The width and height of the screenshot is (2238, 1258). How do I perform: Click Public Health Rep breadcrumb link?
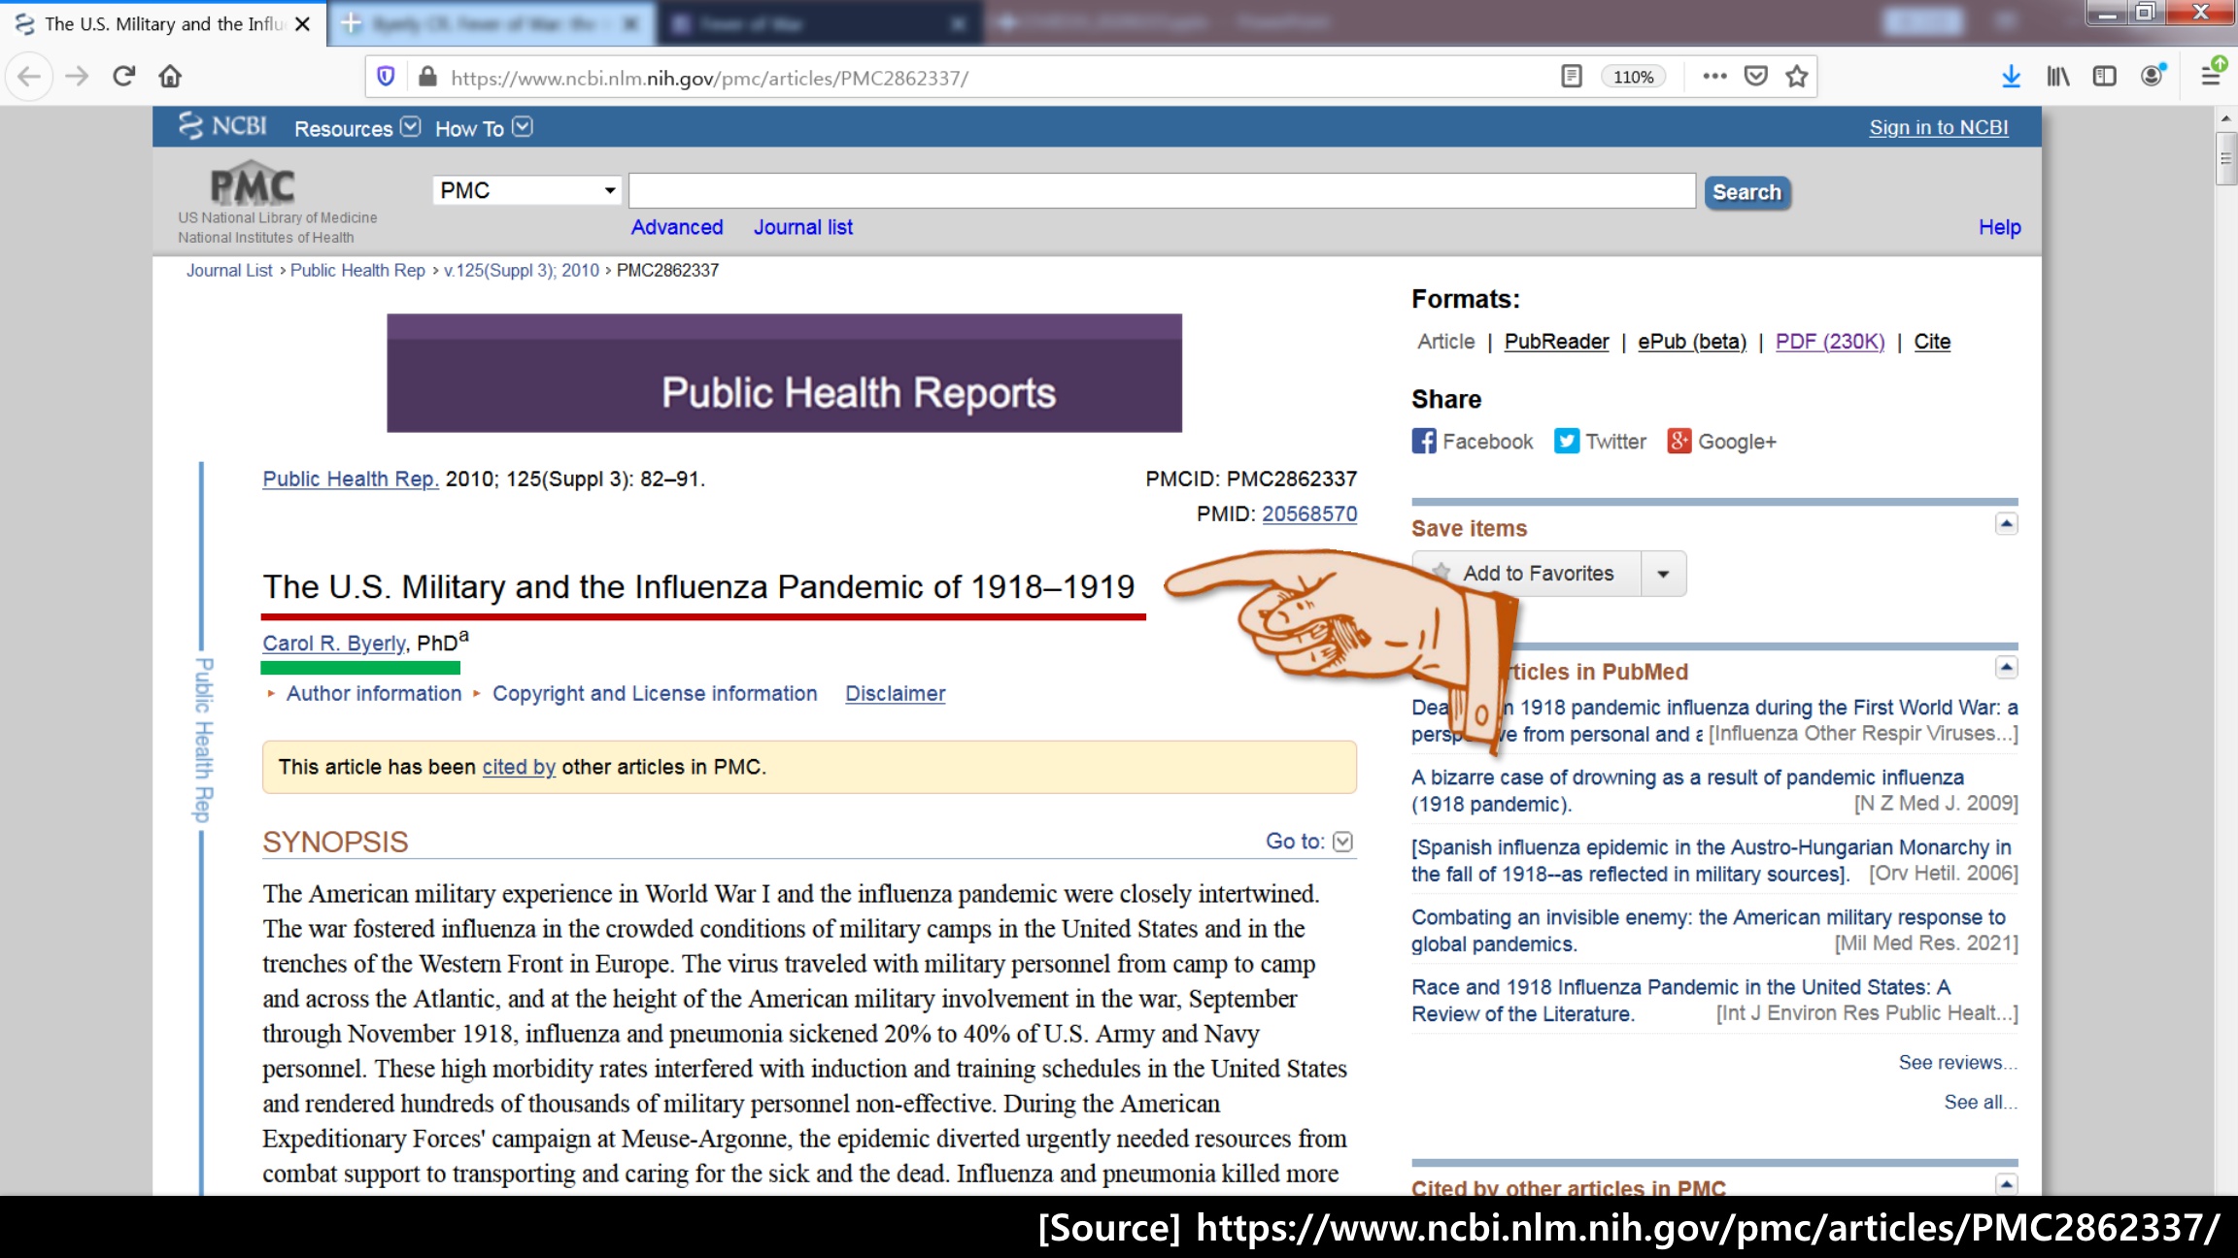click(x=357, y=271)
